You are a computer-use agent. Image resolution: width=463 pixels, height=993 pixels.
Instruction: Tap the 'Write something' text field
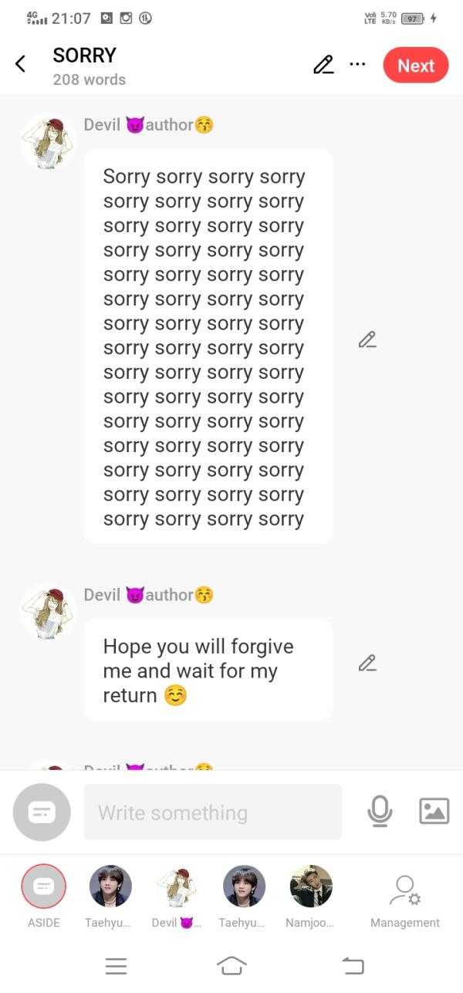click(x=212, y=812)
